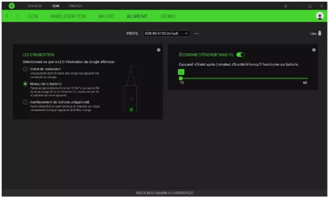The image size is (328, 197).
Task: Switch to the SON top tab
Action: 56,6
